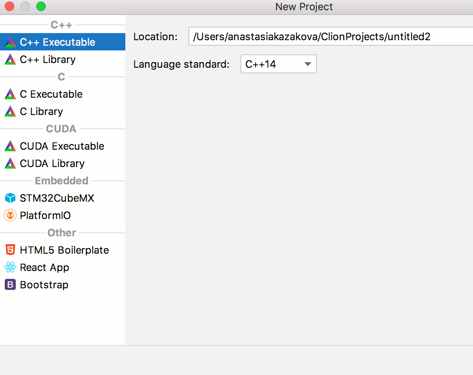Click the STM32CubeMX cube icon
473x375 pixels.
click(10, 198)
